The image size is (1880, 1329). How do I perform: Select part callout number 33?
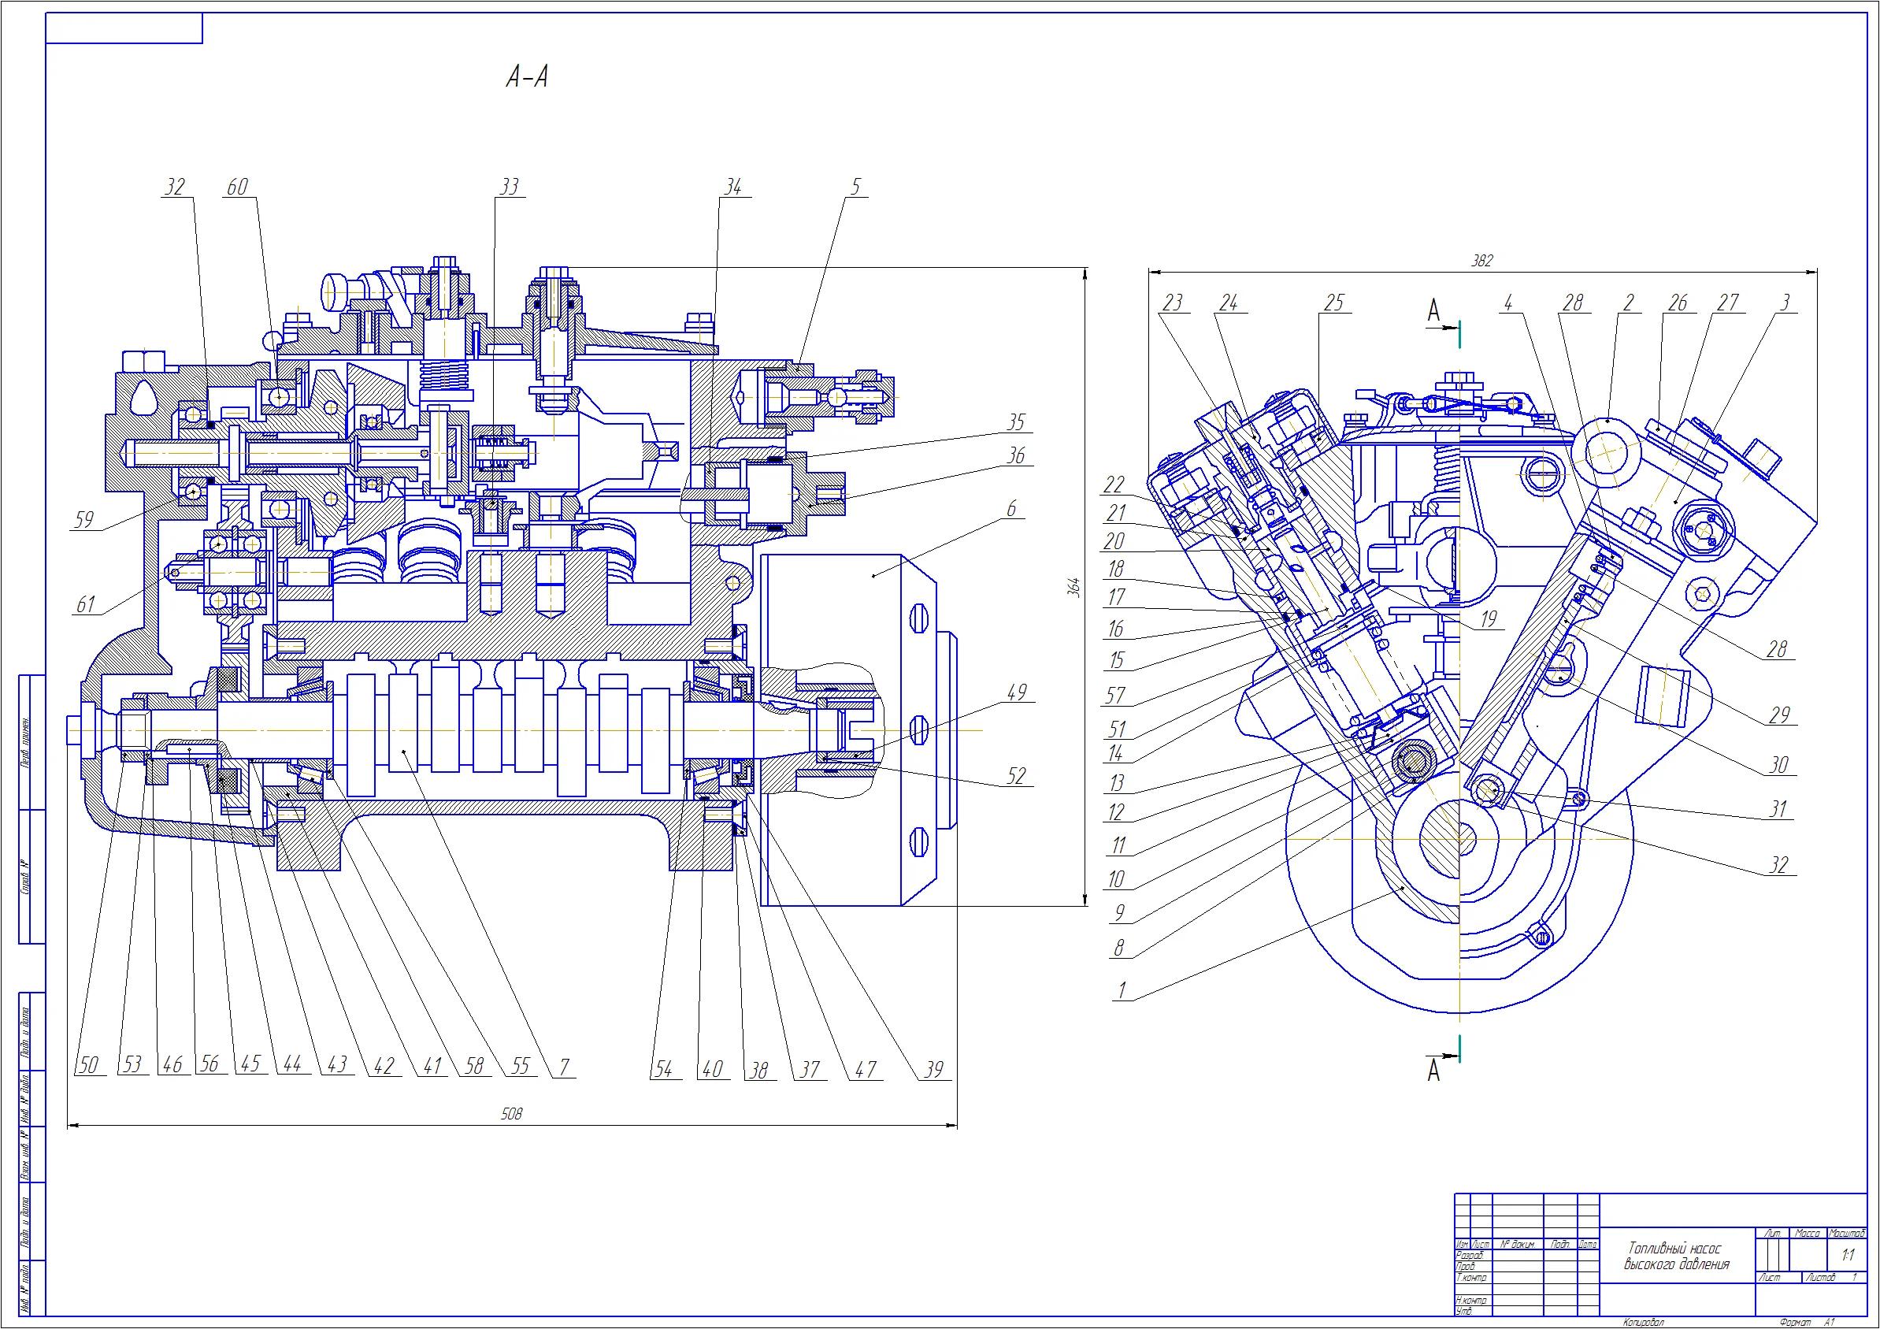click(x=510, y=187)
